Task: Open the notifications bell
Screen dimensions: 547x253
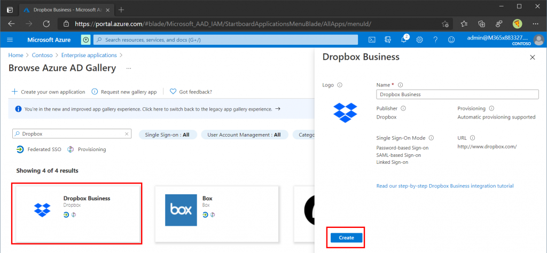Action: point(404,39)
